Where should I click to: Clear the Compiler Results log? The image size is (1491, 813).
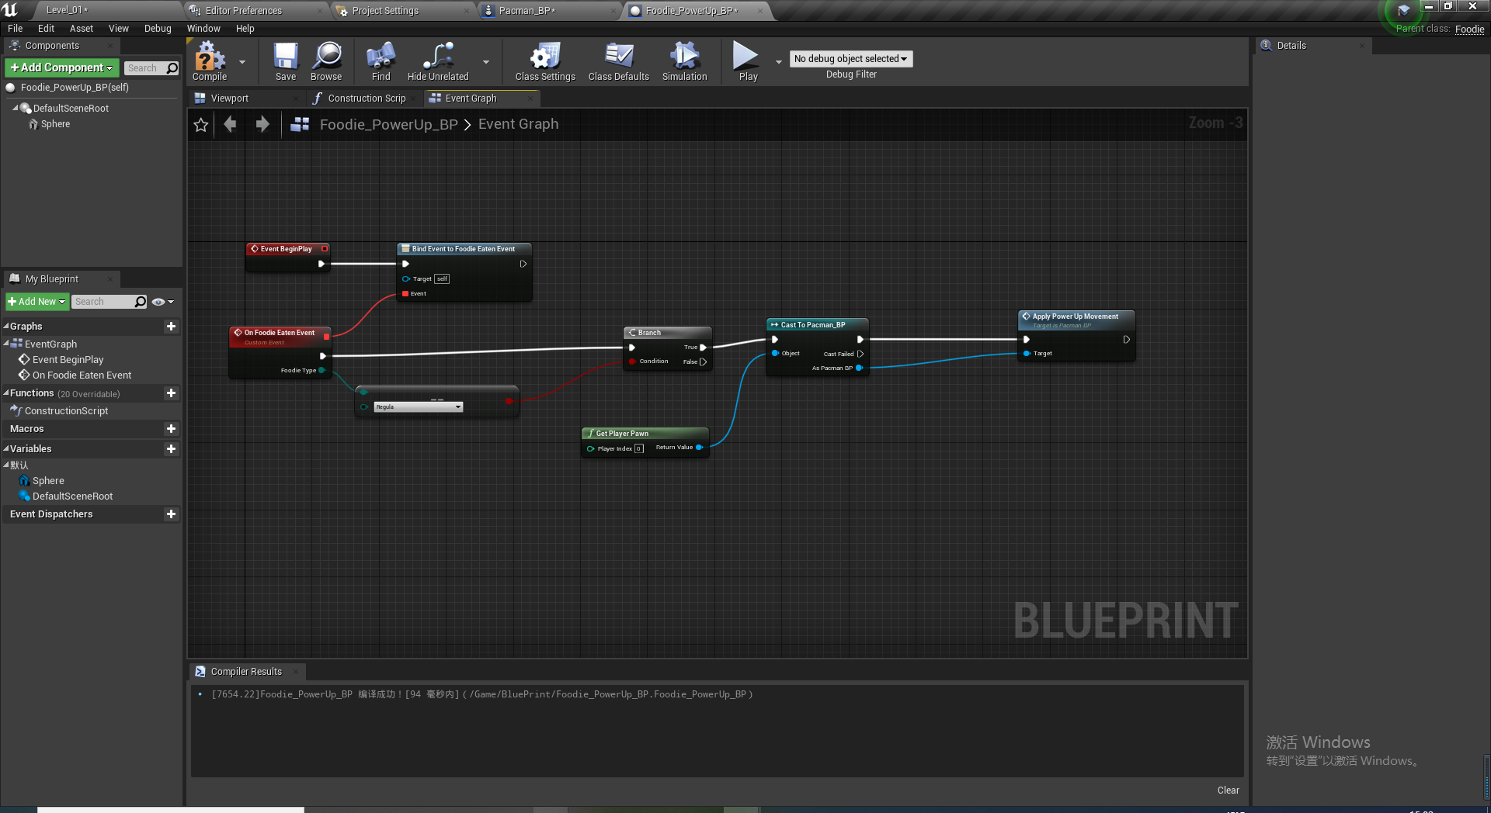pyautogui.click(x=1228, y=790)
